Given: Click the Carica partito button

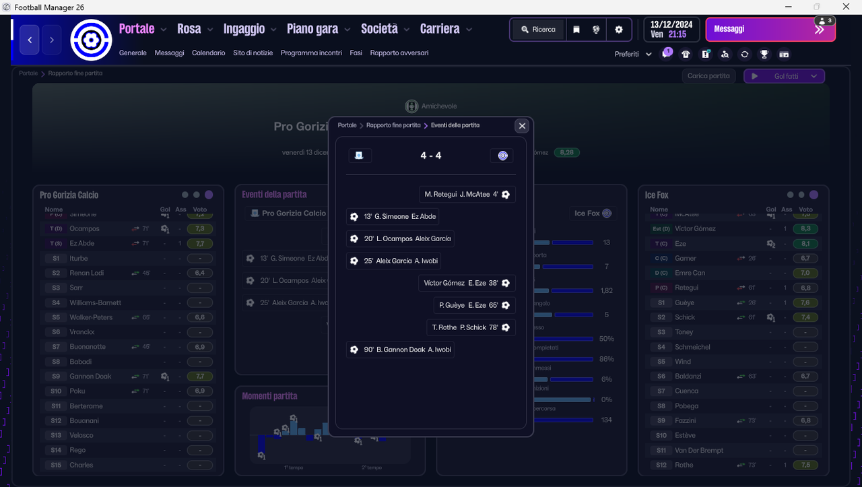Looking at the screenshot, I should pos(708,76).
